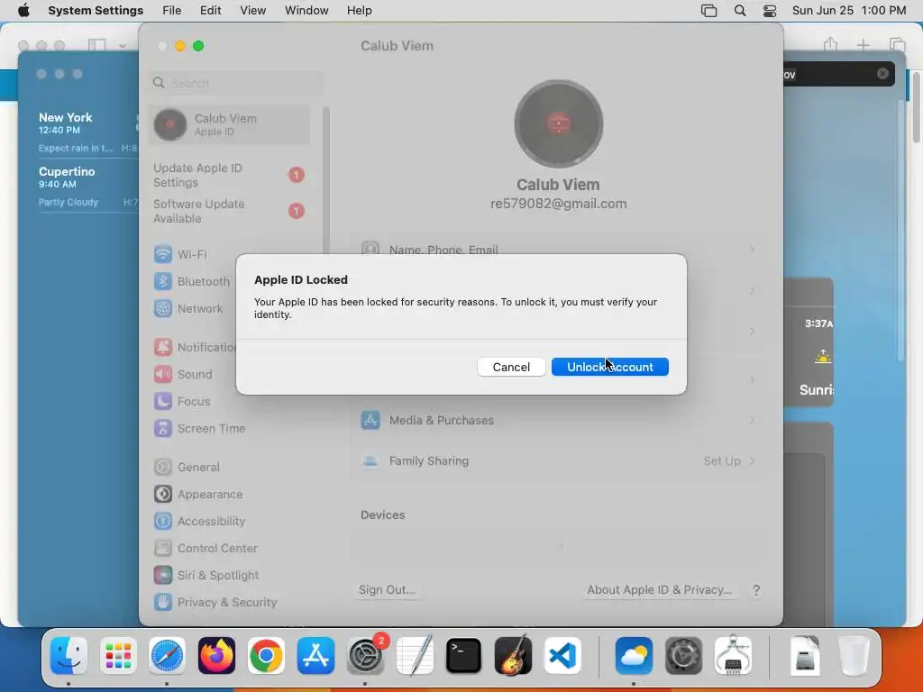
Task: Open About Apple ID & Privacy
Action: 659,589
